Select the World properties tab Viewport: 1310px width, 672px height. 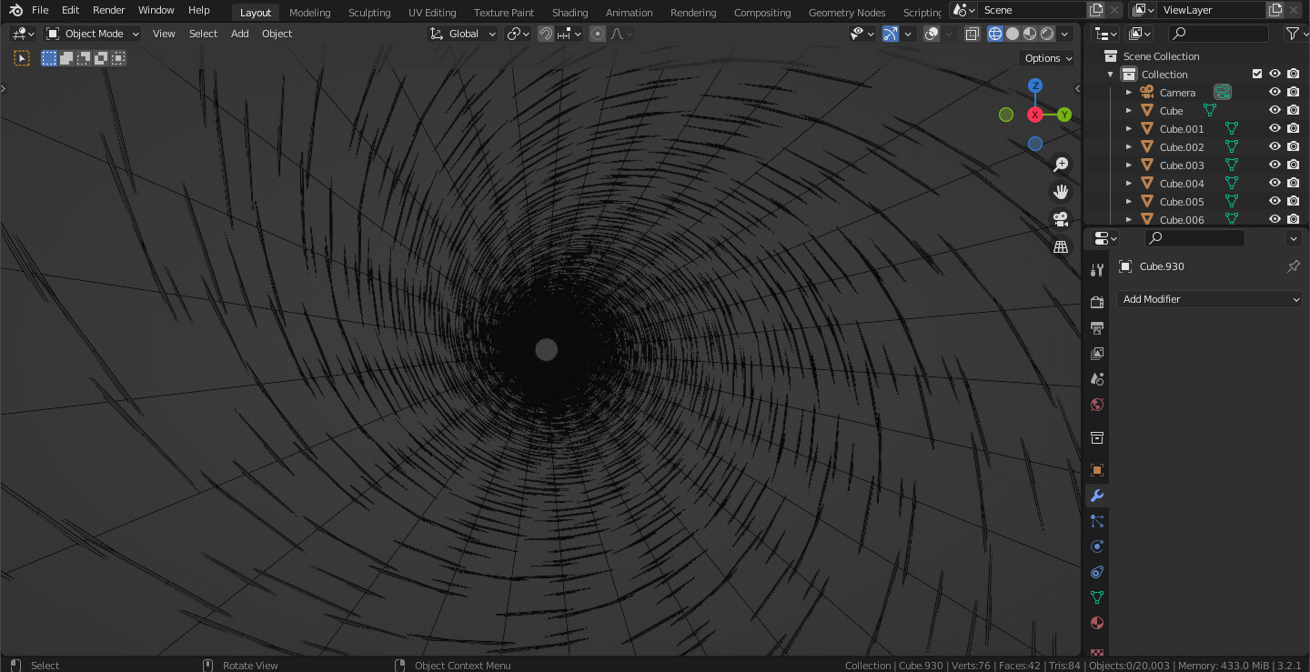[1096, 405]
